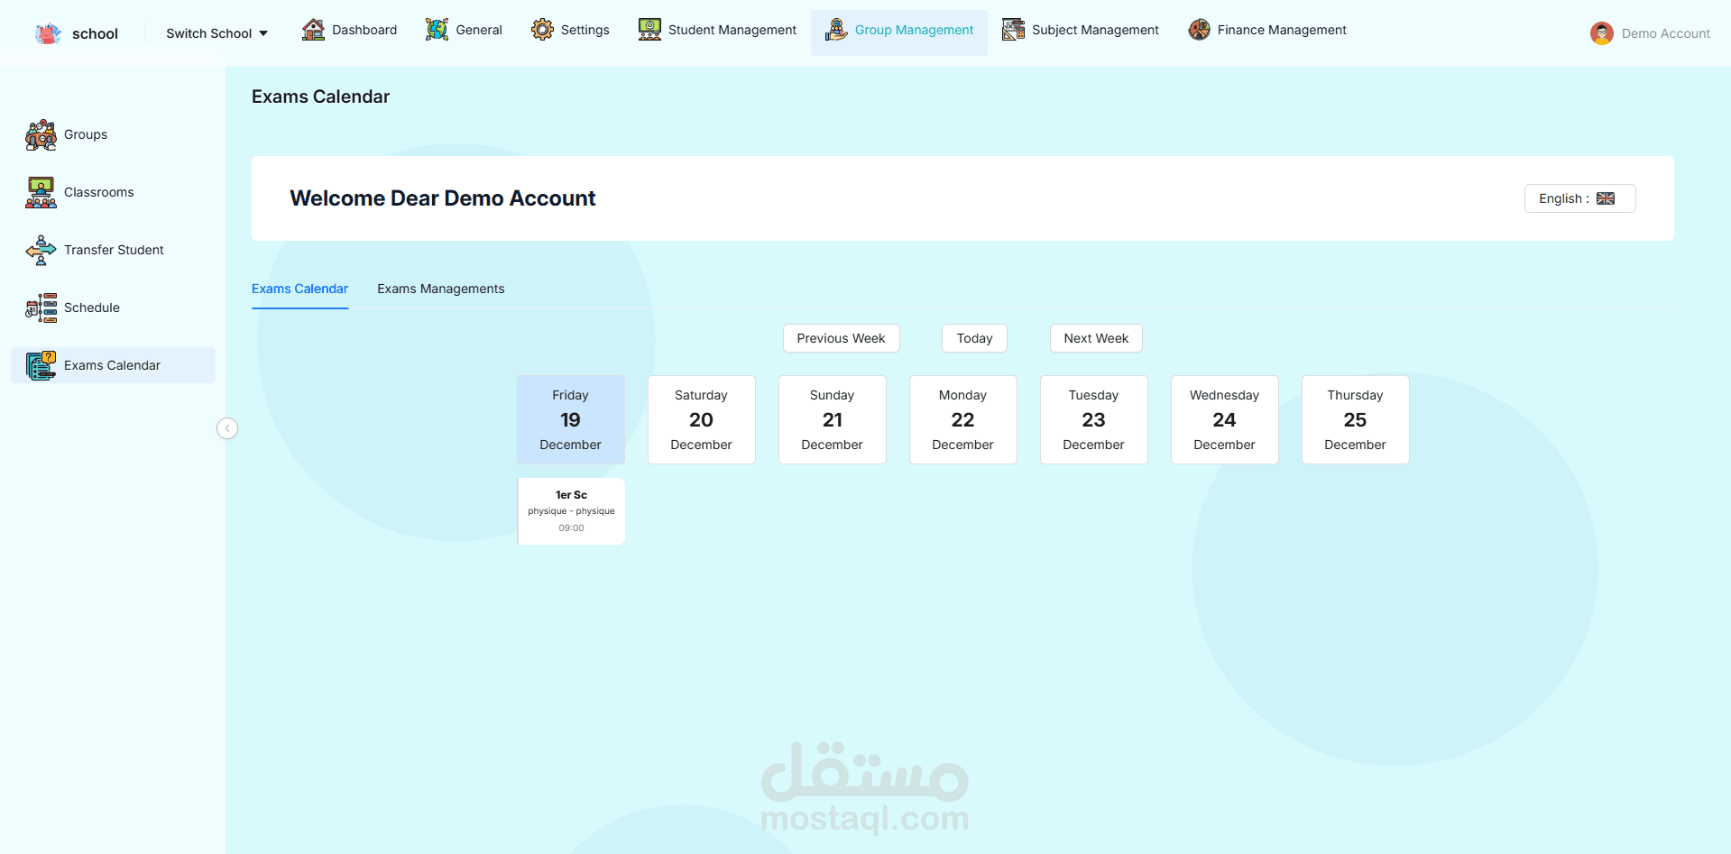Image resolution: width=1731 pixels, height=854 pixels.
Task: Click the Dashboard house icon
Action: (x=313, y=30)
